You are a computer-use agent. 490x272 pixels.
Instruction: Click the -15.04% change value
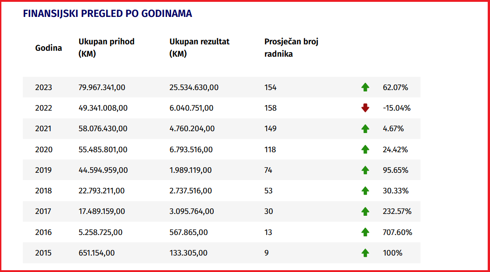397,108
